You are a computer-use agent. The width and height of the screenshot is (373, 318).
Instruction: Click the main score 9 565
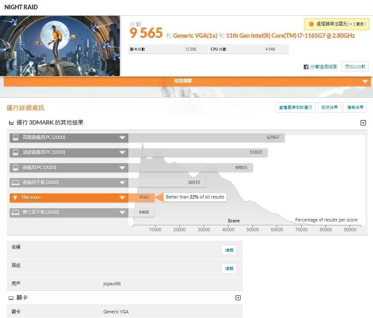146,33
